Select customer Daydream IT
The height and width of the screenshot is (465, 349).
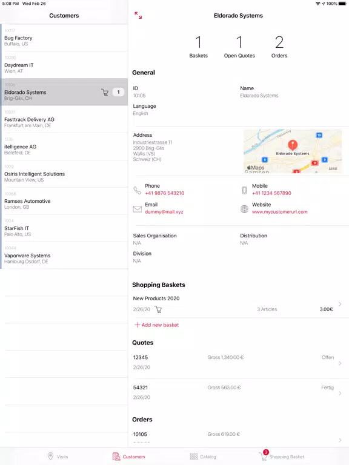click(64, 65)
